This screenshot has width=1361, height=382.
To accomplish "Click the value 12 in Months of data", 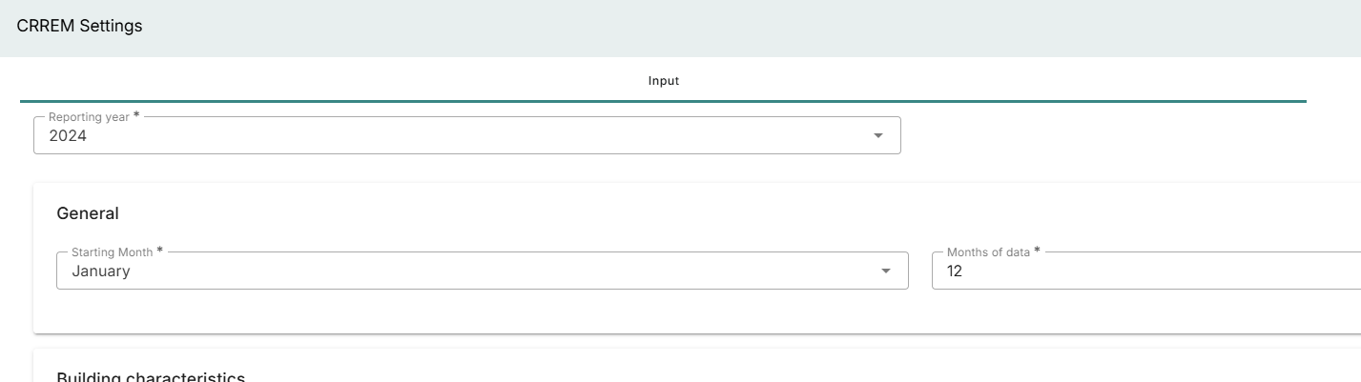I will tap(955, 271).
